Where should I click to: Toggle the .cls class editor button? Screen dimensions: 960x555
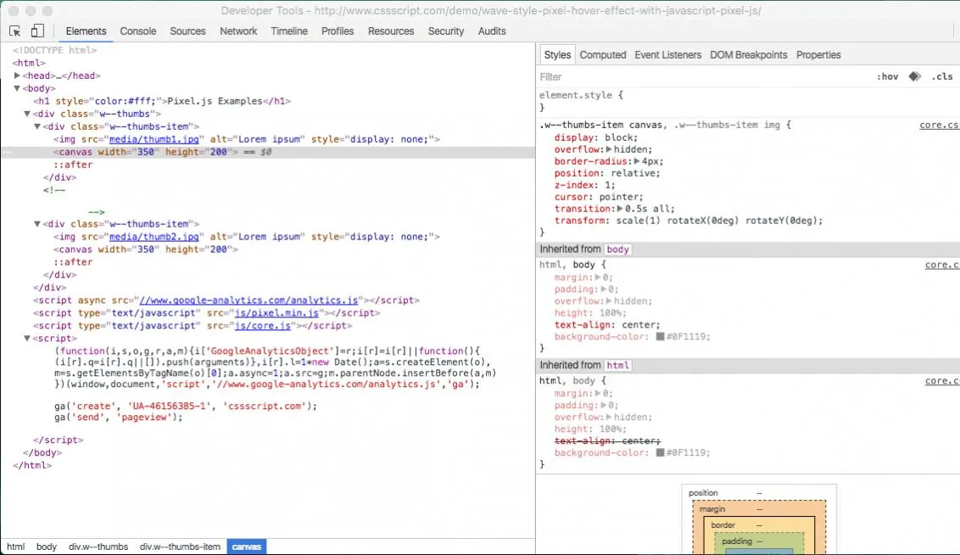[941, 76]
